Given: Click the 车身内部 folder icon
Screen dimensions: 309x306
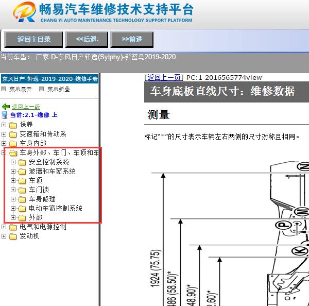Looking at the screenshot, I should [13, 144].
